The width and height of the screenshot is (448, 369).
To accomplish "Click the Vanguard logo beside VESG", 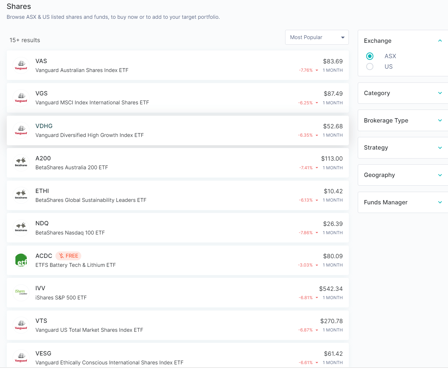I will tap(21, 358).
